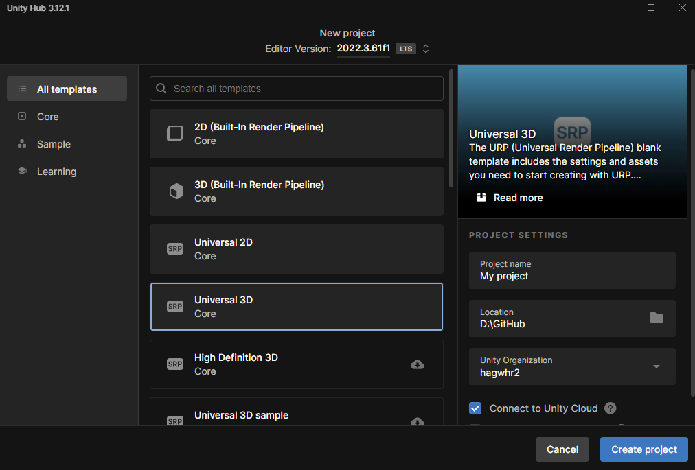Download the Universal 3D sample template
Screen dimensions: 695x470
(417, 421)
